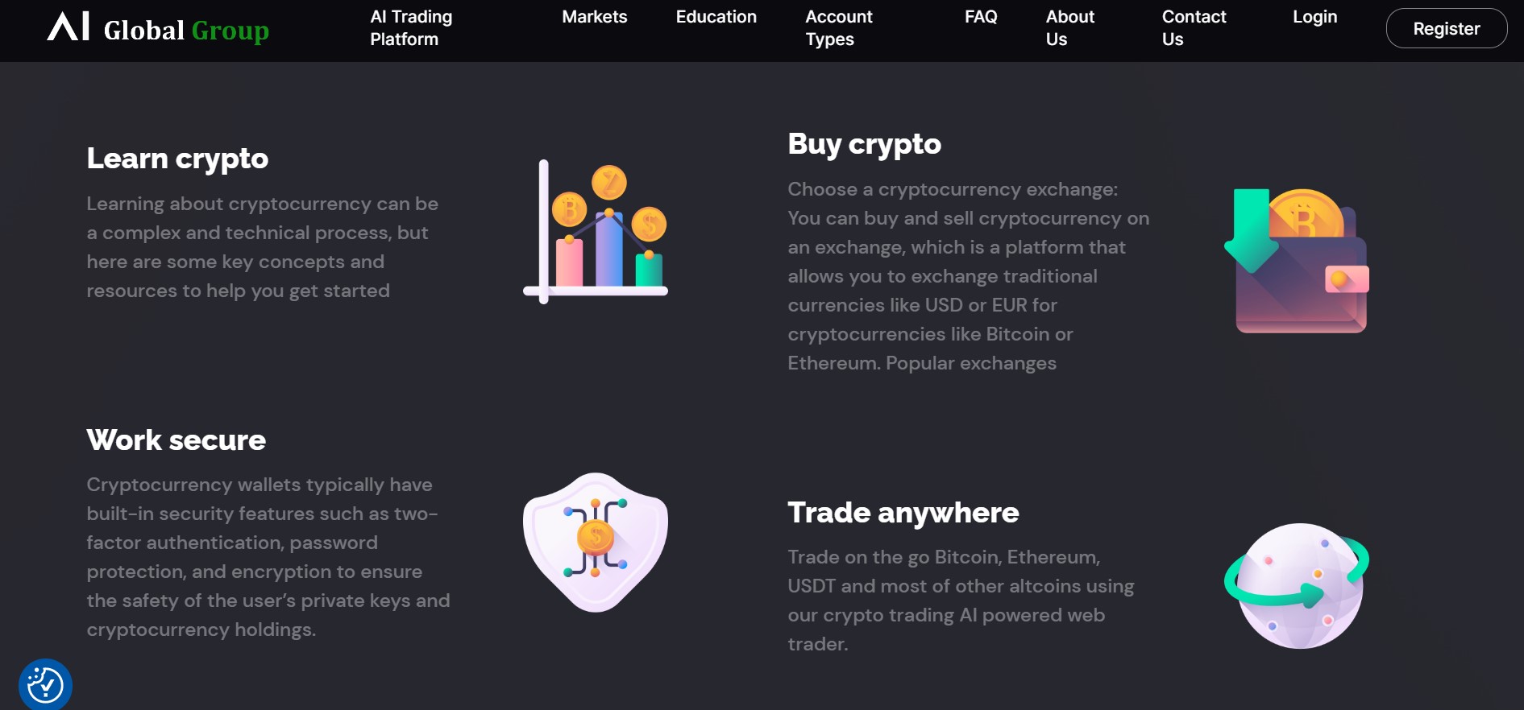Go to the Markets page
Screen dimensions: 1524x710
pos(595,17)
